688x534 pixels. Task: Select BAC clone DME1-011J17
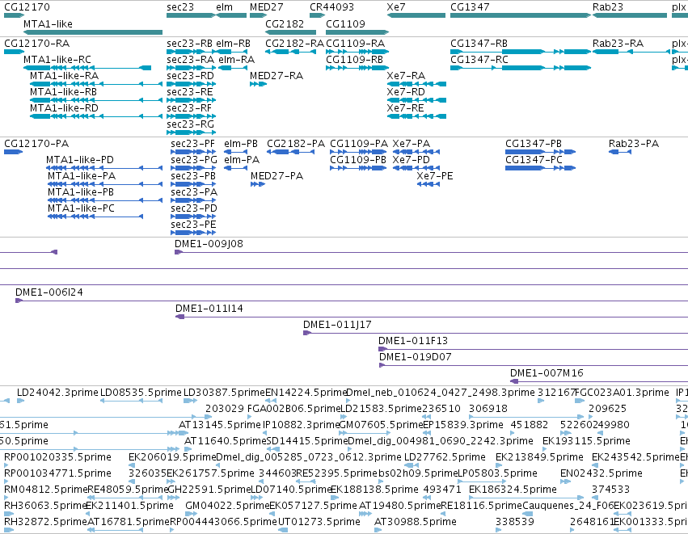point(496,333)
